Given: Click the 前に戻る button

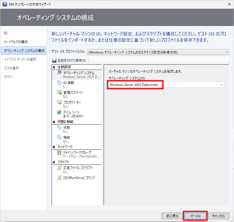Looking at the screenshot, I should tap(172, 216).
